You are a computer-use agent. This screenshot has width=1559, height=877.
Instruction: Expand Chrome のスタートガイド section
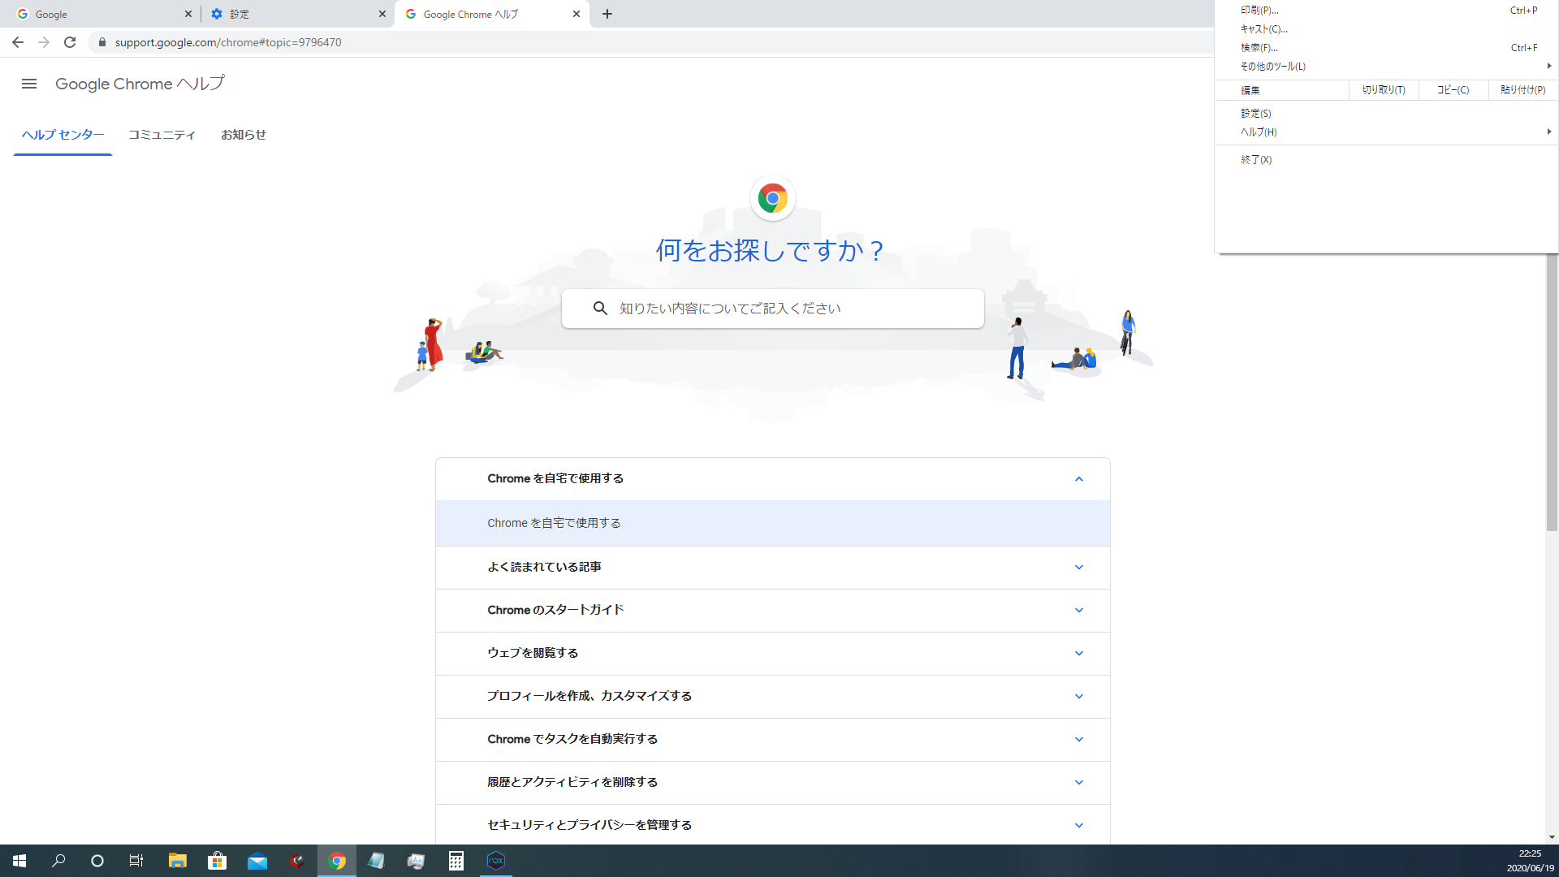tap(773, 611)
